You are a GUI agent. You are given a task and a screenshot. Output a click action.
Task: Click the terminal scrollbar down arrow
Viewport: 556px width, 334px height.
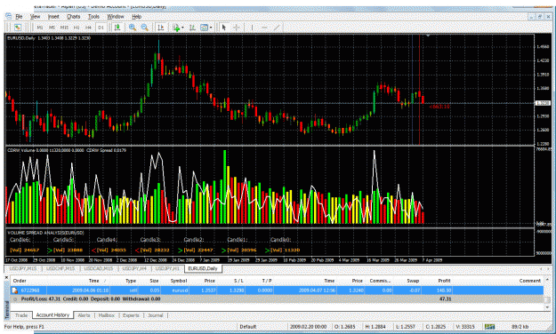[547, 306]
